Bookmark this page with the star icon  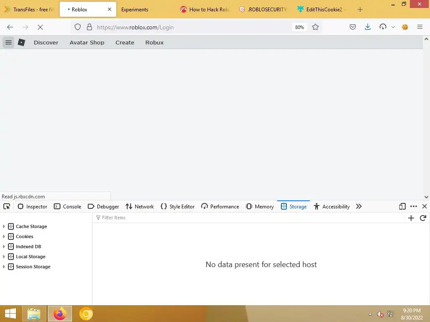315,27
